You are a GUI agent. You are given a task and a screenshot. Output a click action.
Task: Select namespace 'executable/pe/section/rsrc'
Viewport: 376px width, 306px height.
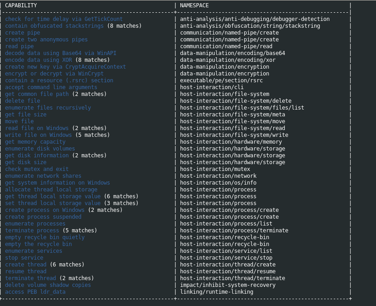tap(221, 80)
